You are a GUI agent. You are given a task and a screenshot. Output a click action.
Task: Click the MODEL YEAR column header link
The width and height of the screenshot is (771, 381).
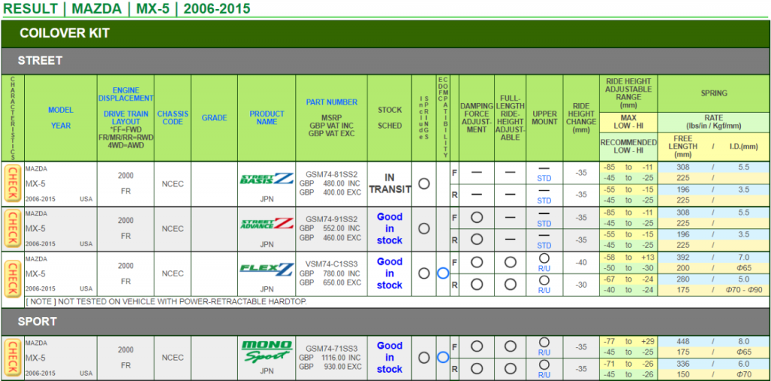point(61,118)
